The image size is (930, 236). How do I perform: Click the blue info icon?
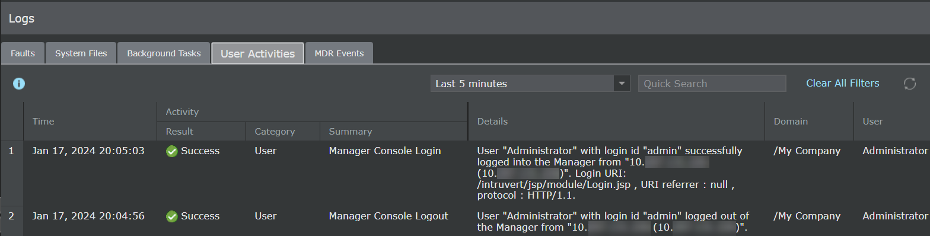click(19, 84)
